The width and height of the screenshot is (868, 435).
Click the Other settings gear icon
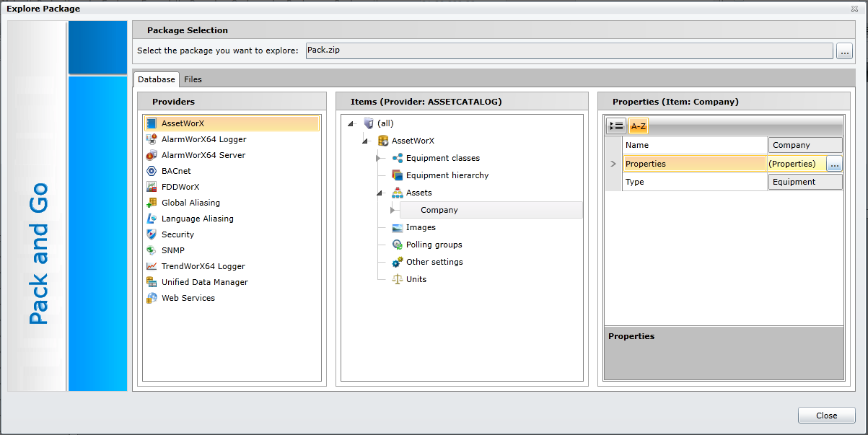[x=397, y=262]
